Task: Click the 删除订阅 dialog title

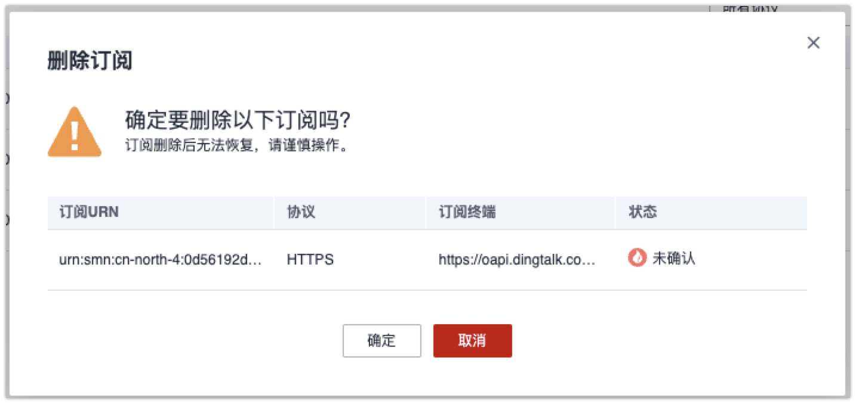Action: point(90,61)
